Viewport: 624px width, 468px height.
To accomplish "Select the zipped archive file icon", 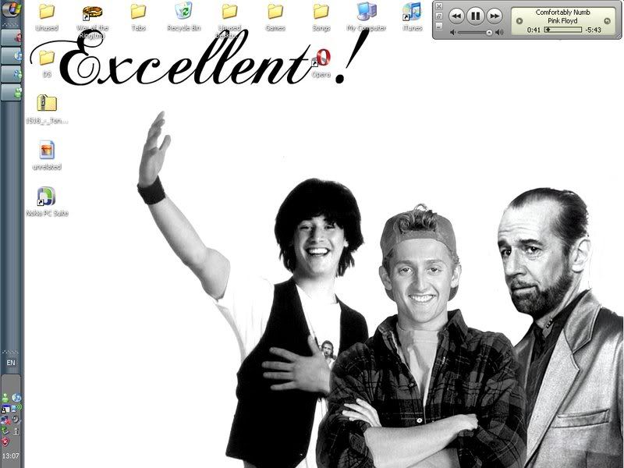I will click(47, 103).
